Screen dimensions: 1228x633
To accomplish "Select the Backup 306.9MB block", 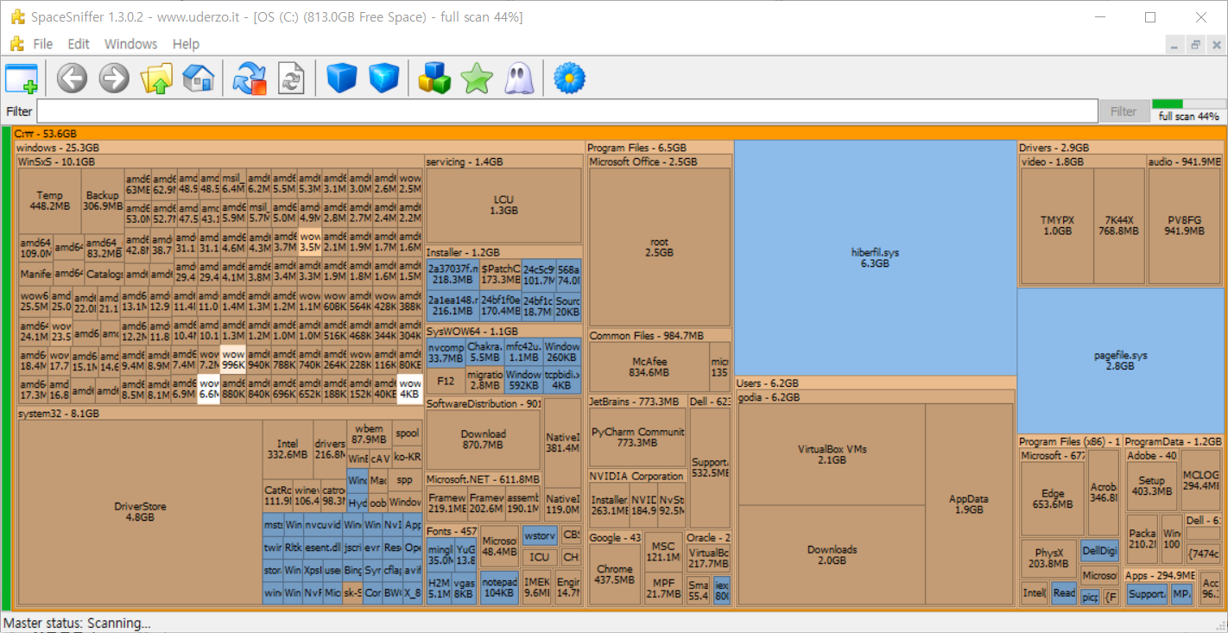I will pos(102,200).
